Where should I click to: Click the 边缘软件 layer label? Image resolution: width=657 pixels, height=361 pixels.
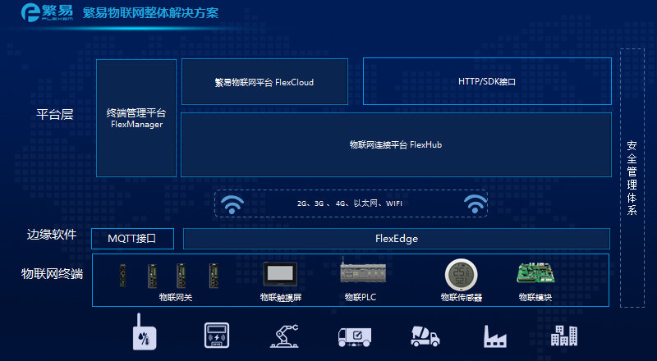pos(52,235)
